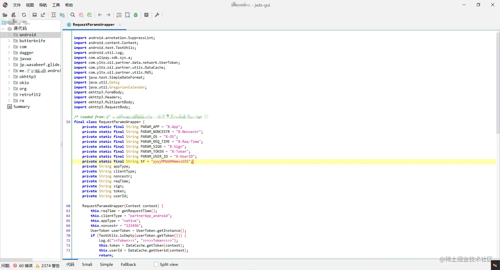
Task: Select the Summary item in tree
Action: (21, 107)
